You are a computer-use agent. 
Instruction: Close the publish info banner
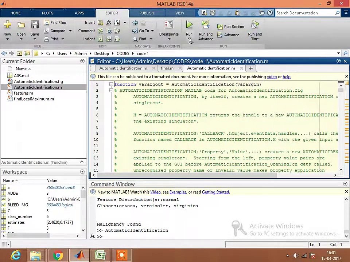346,76
